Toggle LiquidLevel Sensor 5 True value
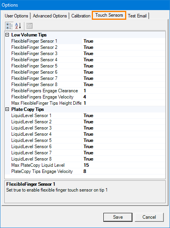This screenshot has width=170, height=228. click(x=124, y=140)
